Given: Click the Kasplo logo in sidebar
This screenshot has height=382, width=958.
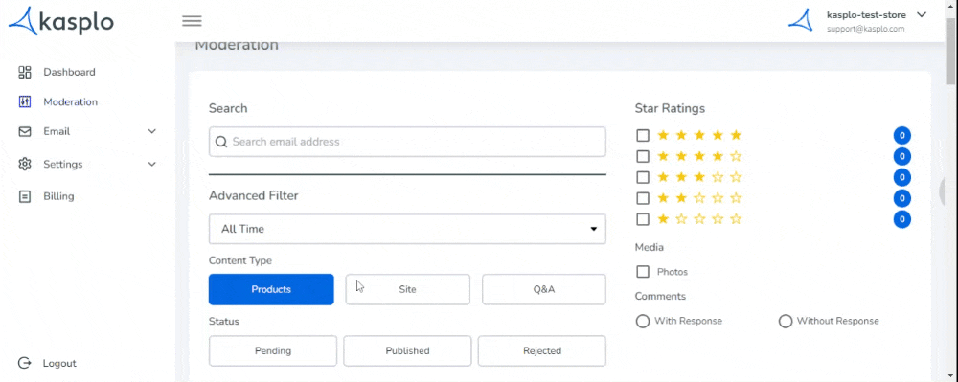Looking at the screenshot, I should click(61, 21).
